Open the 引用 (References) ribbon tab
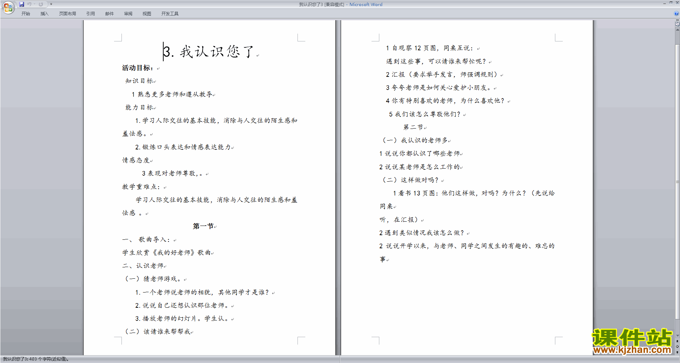Image resolution: width=680 pixels, height=363 pixels. pos(90,13)
